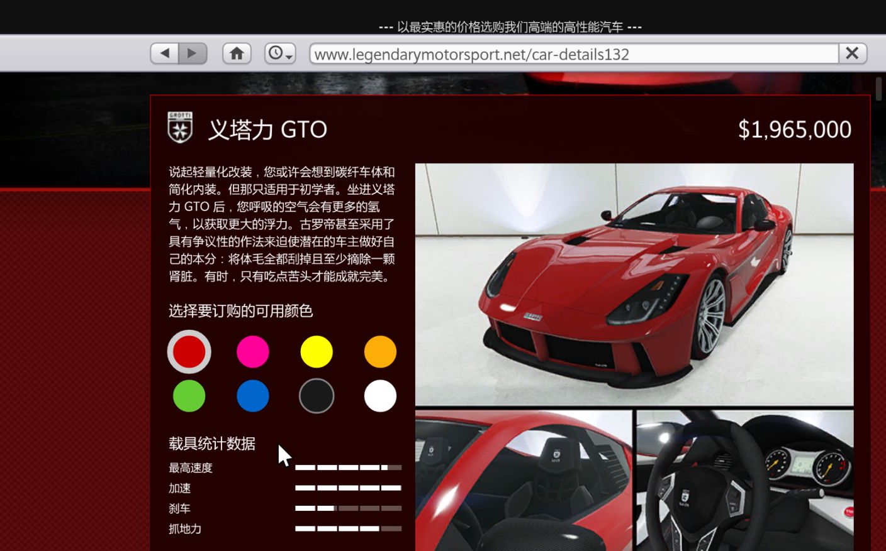This screenshot has width=886, height=551.
Task: Select the black car color
Action: click(317, 396)
